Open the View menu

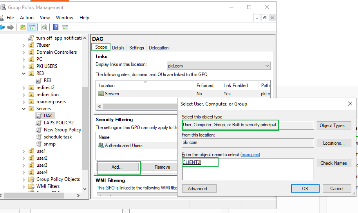(x=45, y=18)
